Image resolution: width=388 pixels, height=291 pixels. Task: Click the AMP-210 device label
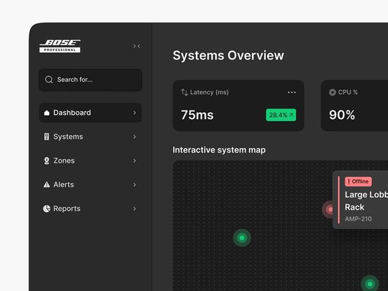[x=358, y=219]
